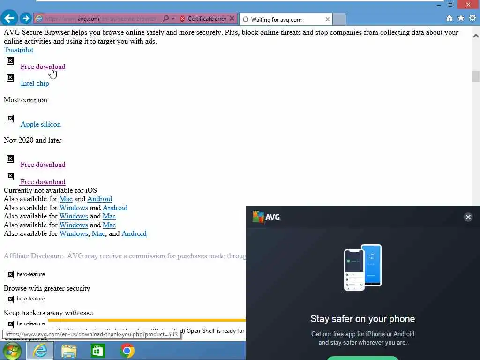Click scrollbar up arrow
Image resolution: width=480 pixels, height=360 pixels.
[x=476, y=36]
